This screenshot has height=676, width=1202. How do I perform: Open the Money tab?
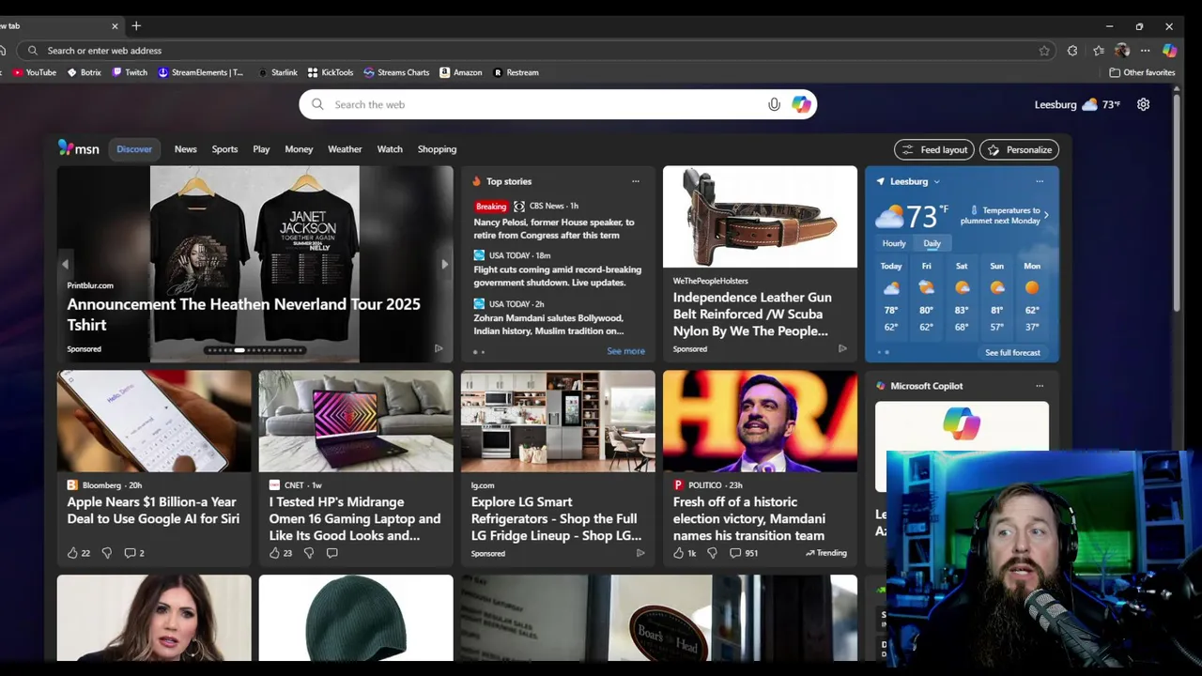[x=299, y=149]
